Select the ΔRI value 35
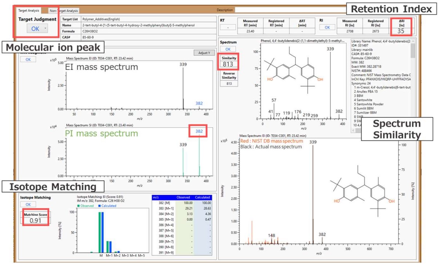This screenshot has height=264, width=438. [x=401, y=31]
